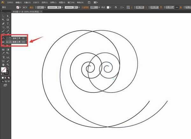Screen dimensions: 191x139
Task: Select the Pen tool
Action: (3, 23)
